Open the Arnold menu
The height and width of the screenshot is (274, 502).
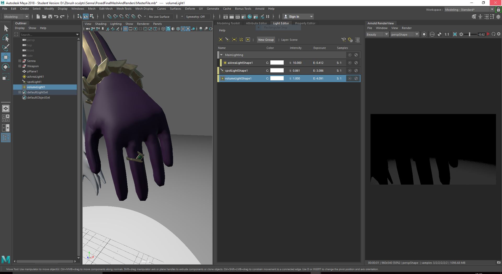[x=260, y=9]
